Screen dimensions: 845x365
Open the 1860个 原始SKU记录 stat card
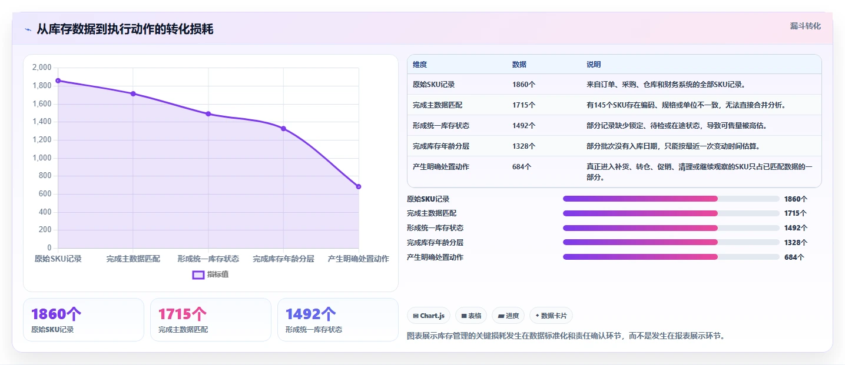pyautogui.click(x=84, y=320)
